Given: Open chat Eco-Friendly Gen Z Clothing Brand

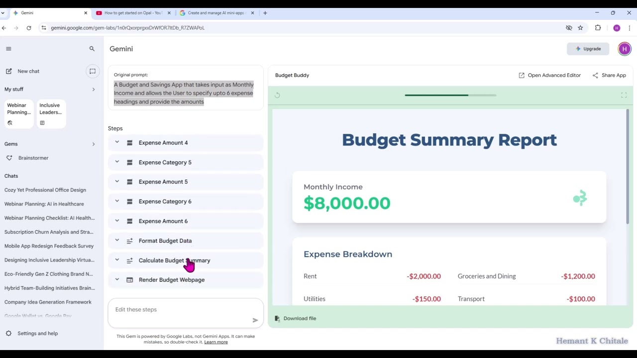Looking at the screenshot, I should point(49,274).
